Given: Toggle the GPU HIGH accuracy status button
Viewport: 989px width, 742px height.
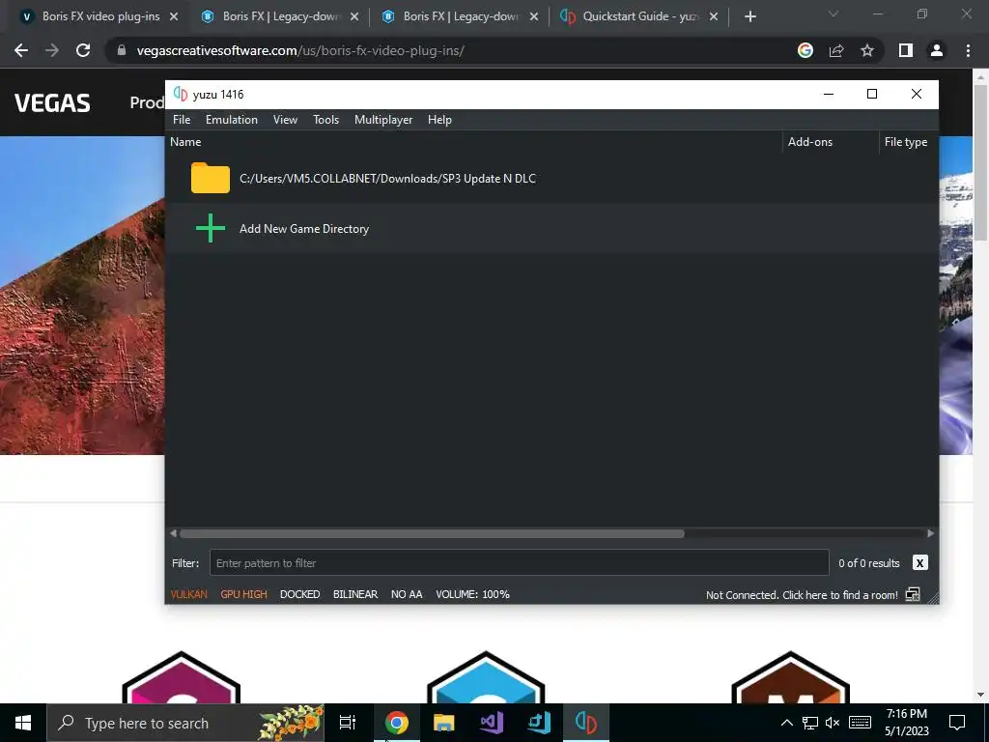Looking at the screenshot, I should click(244, 594).
